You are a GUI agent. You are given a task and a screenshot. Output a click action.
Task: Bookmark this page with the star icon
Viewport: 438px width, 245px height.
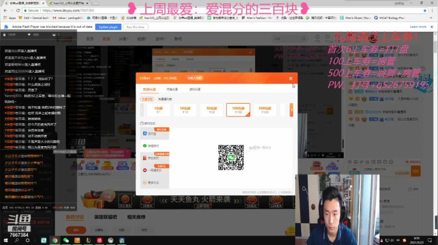click(x=425, y=10)
